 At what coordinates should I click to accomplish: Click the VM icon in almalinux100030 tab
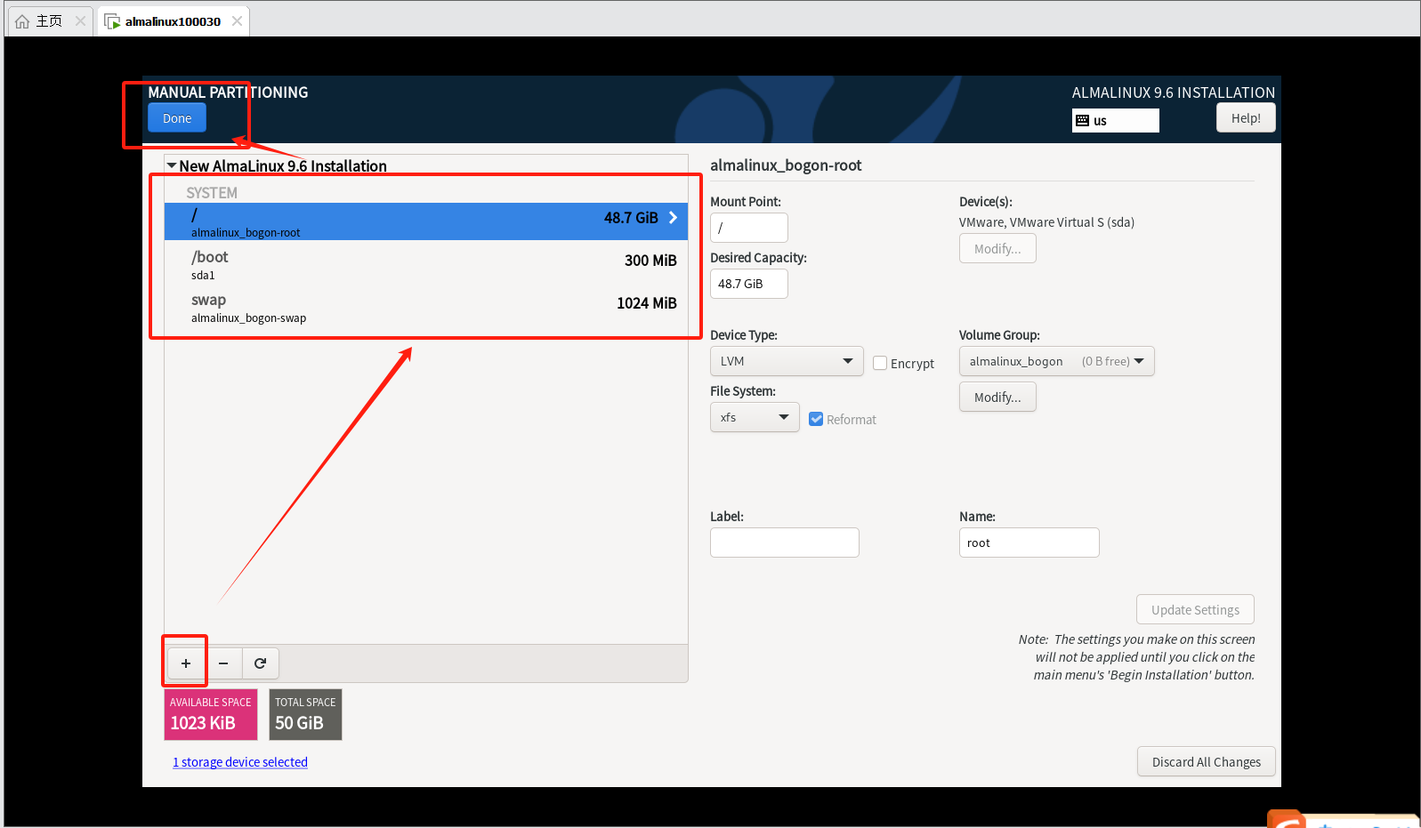[112, 21]
